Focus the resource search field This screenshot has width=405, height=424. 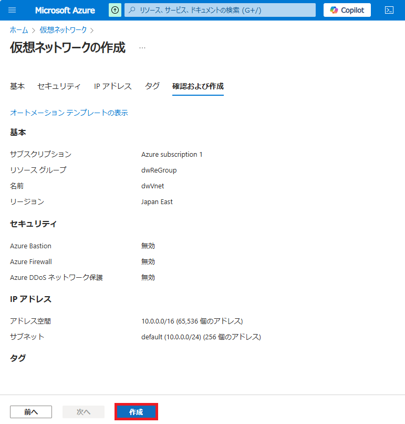tap(220, 11)
